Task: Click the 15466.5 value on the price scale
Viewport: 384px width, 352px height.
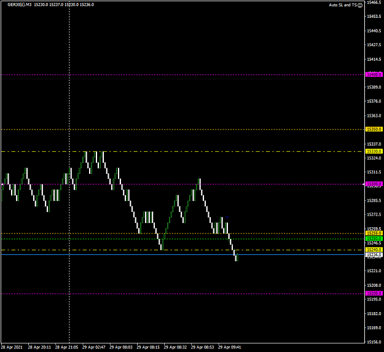Action: point(374,2)
